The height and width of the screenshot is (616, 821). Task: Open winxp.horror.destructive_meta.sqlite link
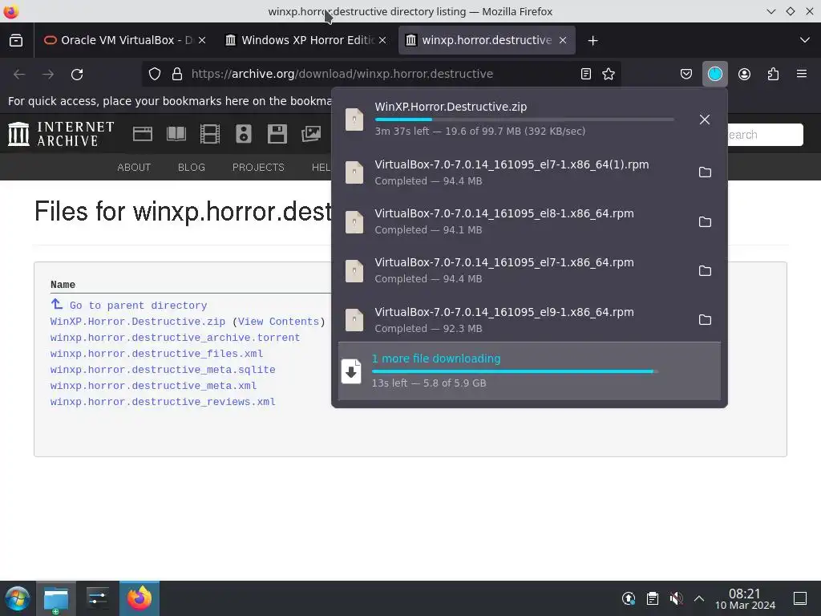click(x=163, y=370)
